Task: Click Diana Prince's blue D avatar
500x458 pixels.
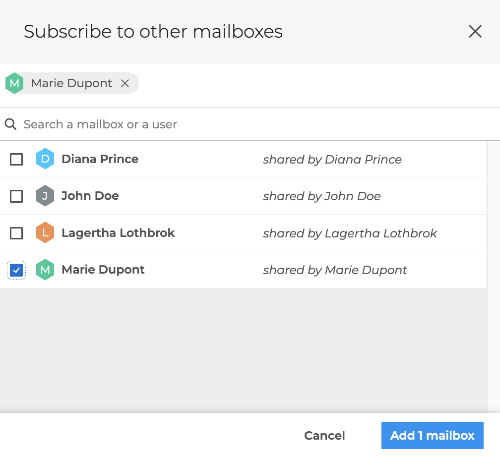Action: (x=45, y=159)
